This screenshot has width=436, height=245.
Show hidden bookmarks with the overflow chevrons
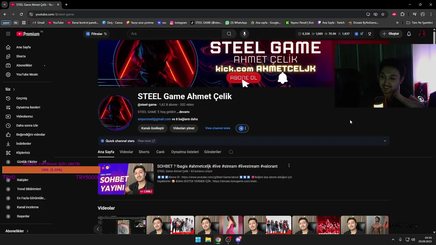(397, 22)
